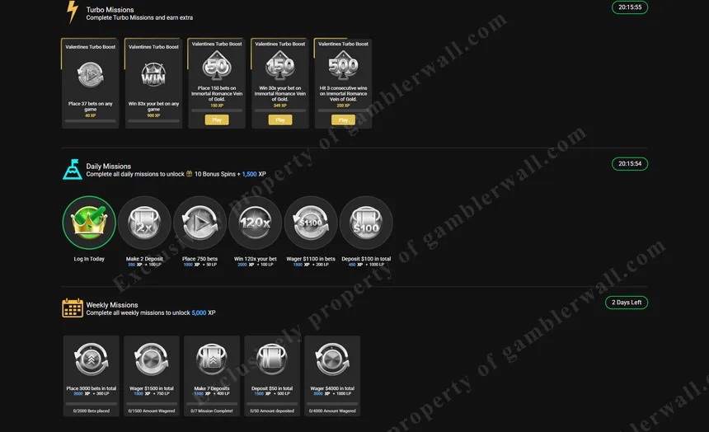Play the 'Place 150 bets' turbo mission

pyautogui.click(x=217, y=120)
